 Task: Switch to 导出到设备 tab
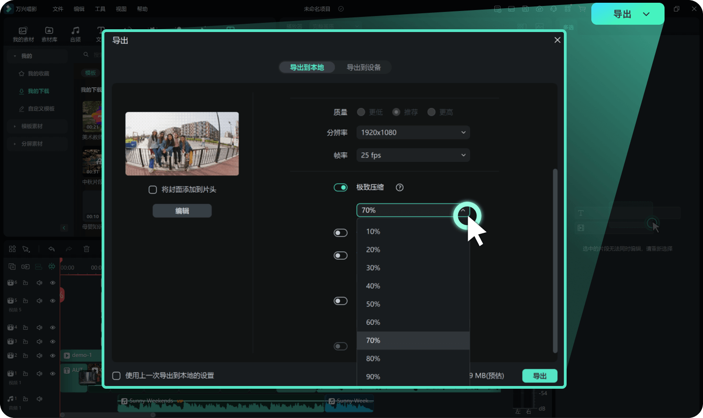(363, 68)
